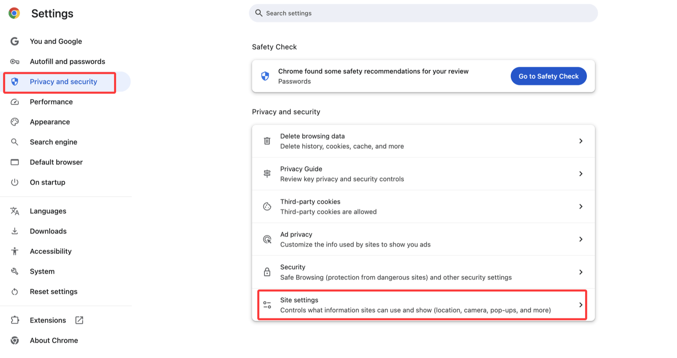
Task: Open the You and Google section
Action: pyautogui.click(x=56, y=41)
